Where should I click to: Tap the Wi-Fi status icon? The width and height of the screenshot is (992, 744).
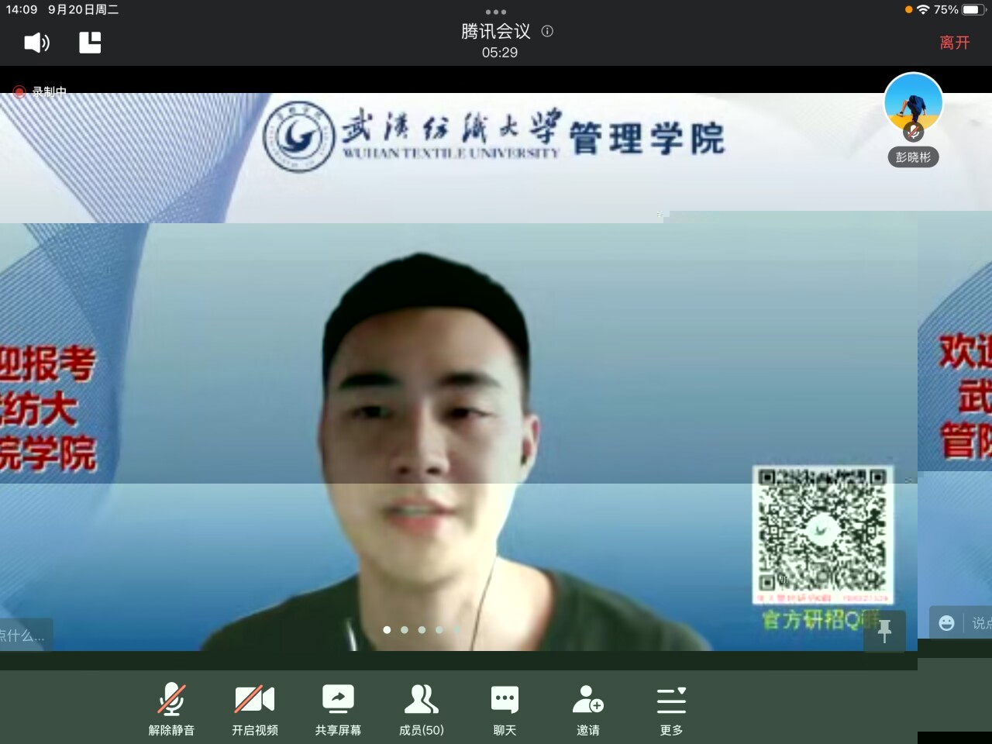coord(922,9)
